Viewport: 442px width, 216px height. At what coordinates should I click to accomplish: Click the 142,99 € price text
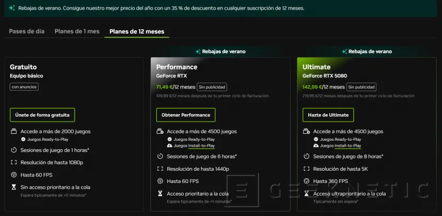click(312, 87)
